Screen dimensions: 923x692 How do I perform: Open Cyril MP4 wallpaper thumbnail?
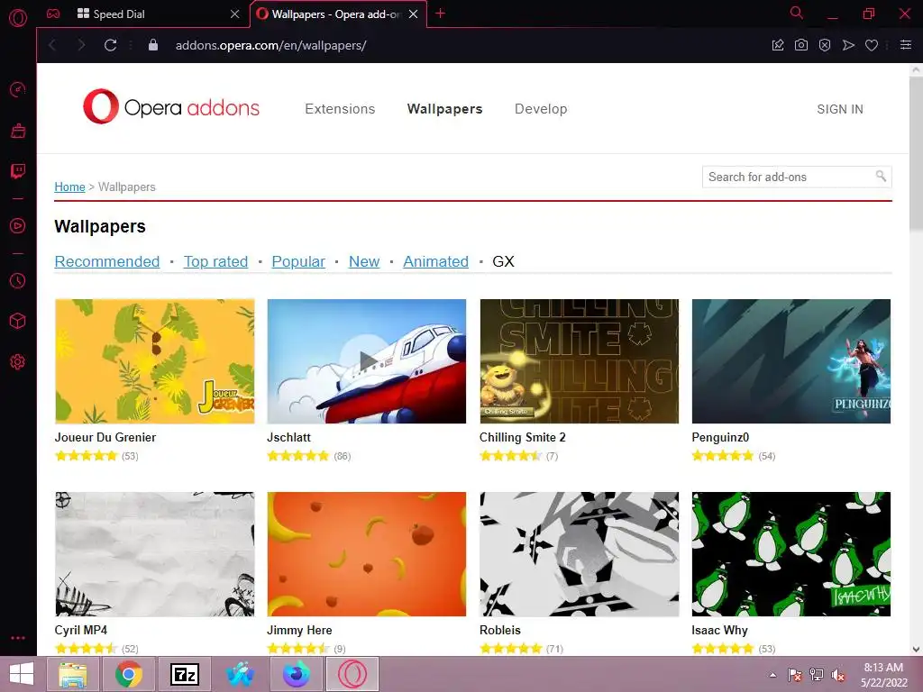pos(155,554)
